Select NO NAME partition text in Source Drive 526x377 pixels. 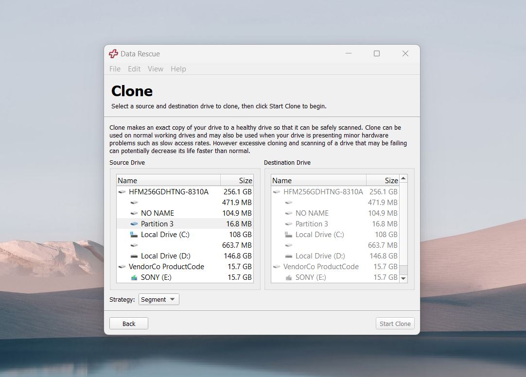[x=158, y=213]
